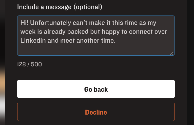Click the 128 / 500 character counter
The width and height of the screenshot is (194, 125).
pos(30,64)
